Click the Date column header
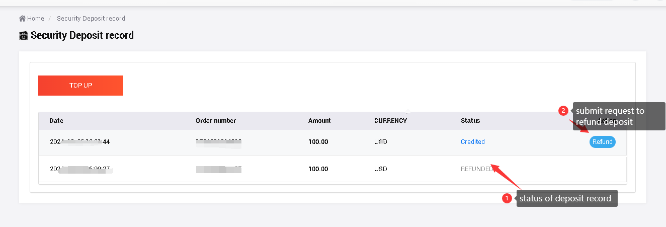The height and width of the screenshot is (227, 666). (56, 121)
